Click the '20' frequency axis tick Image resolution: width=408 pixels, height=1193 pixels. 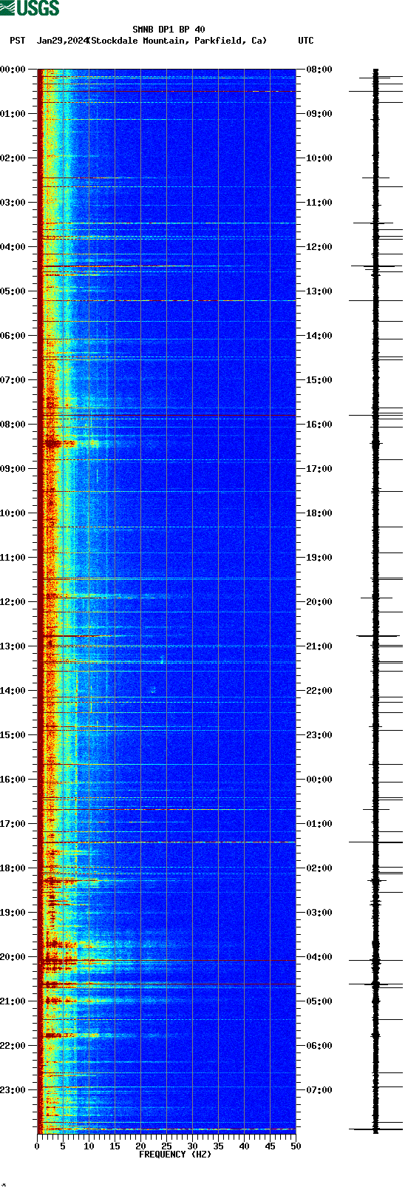[x=140, y=1146]
